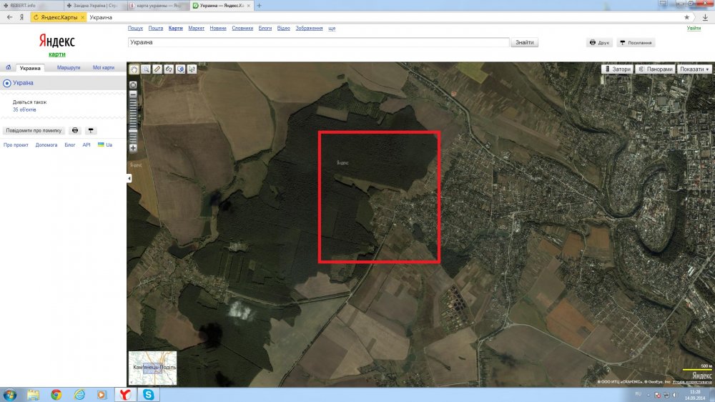Viewport: 715px width, 402px height.
Task: Open the 'Про проект' footer link
Action: coord(16,144)
